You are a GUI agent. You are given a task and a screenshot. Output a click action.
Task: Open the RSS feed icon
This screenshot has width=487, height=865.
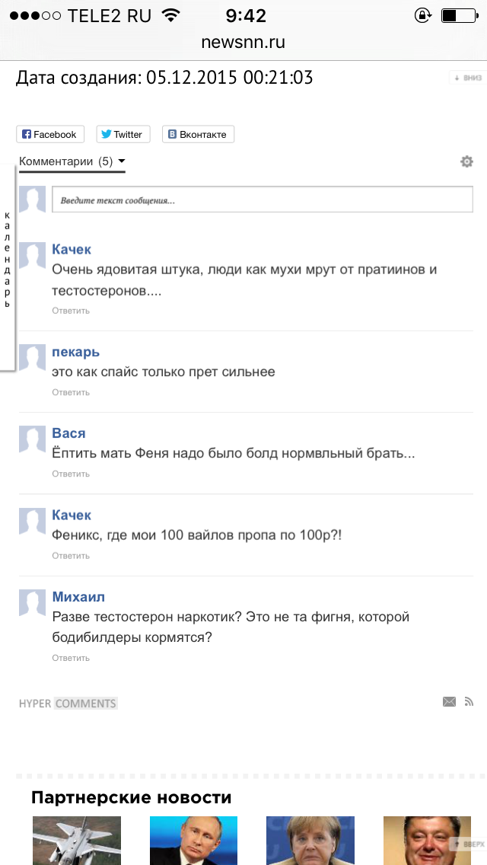coord(469,701)
